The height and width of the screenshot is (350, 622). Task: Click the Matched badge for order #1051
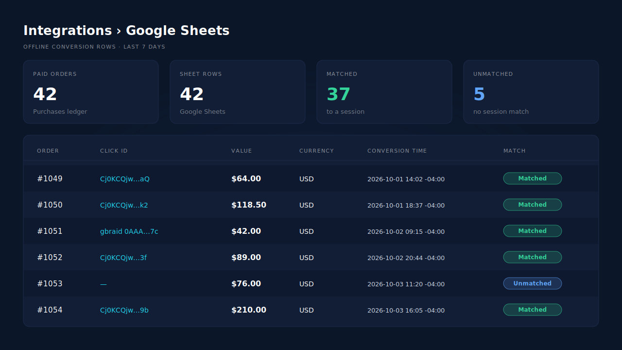(x=533, y=231)
